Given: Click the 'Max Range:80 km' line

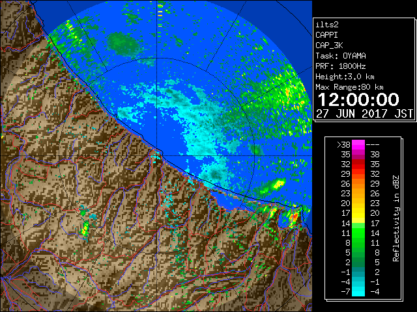Looking at the screenshot, I should point(349,87).
